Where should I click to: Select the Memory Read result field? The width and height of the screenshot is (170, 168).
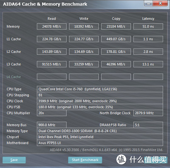(52, 26)
